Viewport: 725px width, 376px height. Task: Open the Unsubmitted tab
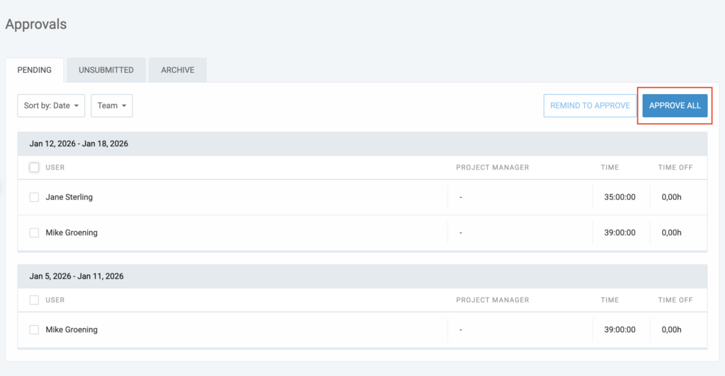coord(106,70)
